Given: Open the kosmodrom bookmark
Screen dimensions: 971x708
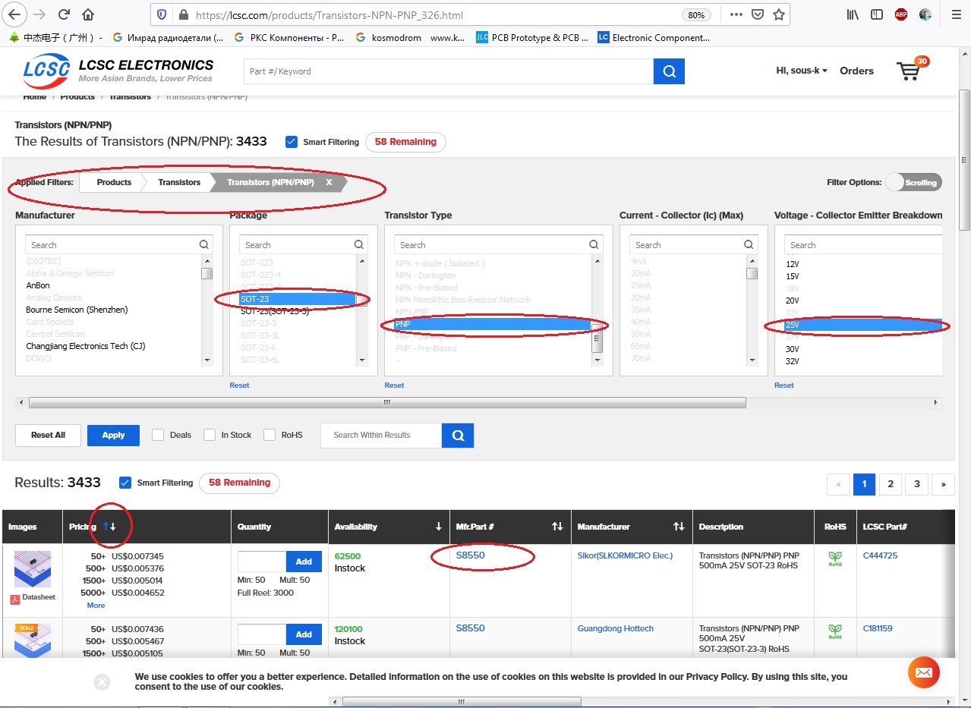Looking at the screenshot, I should 388,37.
